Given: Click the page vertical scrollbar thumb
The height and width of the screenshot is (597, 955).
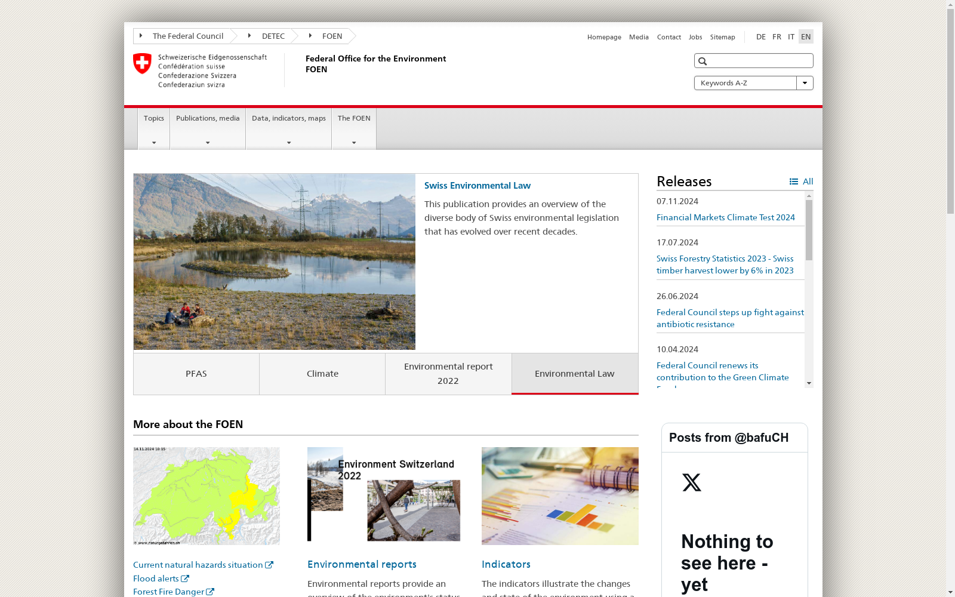Looking at the screenshot, I should tap(950, 112).
